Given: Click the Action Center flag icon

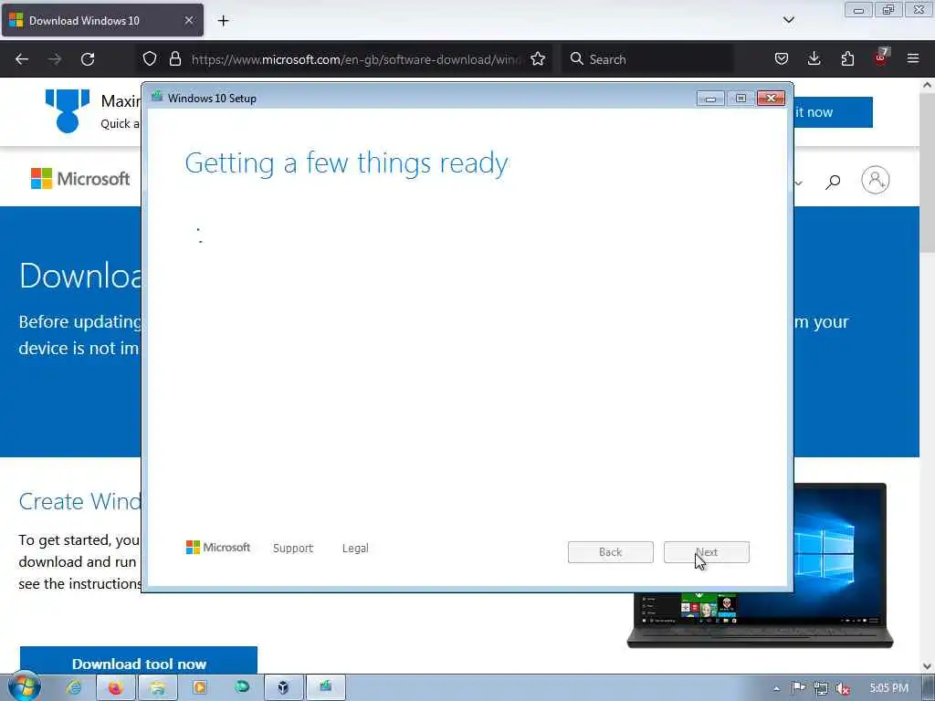Looking at the screenshot, I should click(x=798, y=688).
